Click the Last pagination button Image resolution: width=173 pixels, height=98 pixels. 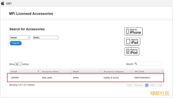click(x=160, y=85)
